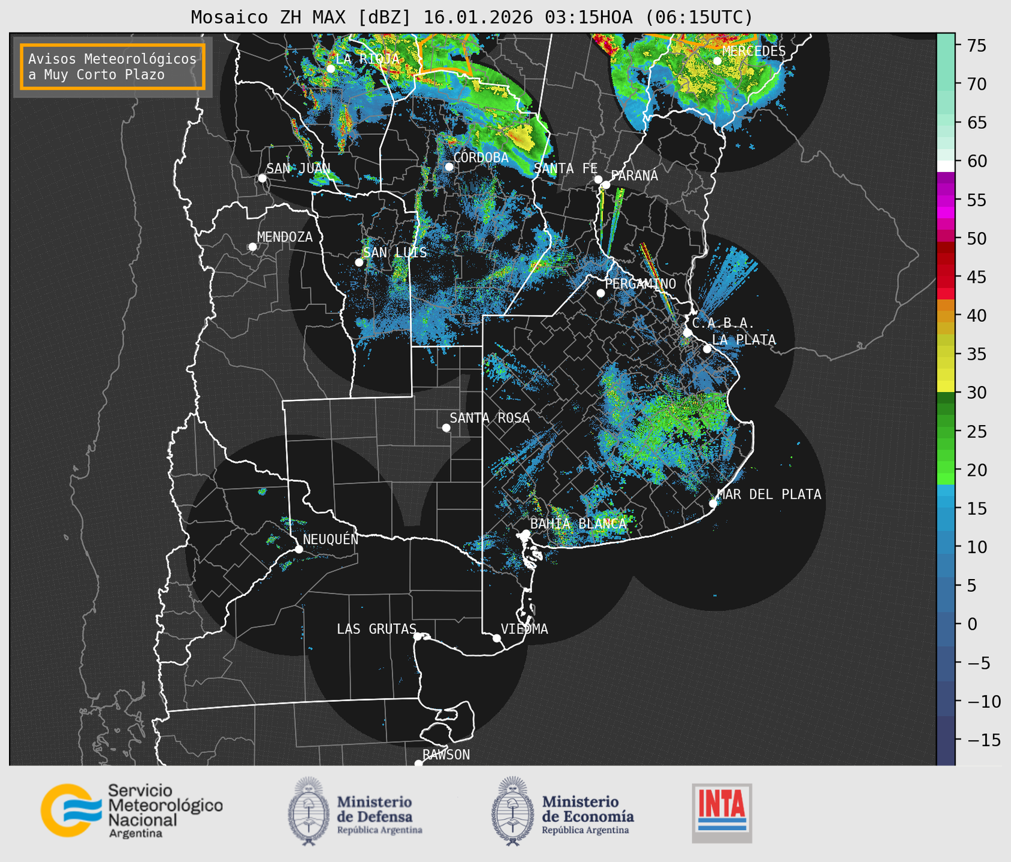Click the Neuquén city dot
This screenshot has width=1011, height=862.
pos(298,549)
